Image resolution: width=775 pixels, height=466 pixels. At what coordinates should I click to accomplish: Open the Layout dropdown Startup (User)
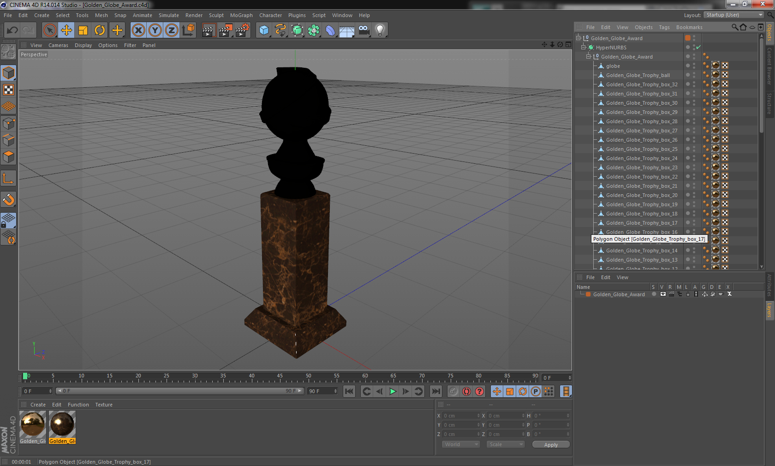pyautogui.click(x=734, y=15)
